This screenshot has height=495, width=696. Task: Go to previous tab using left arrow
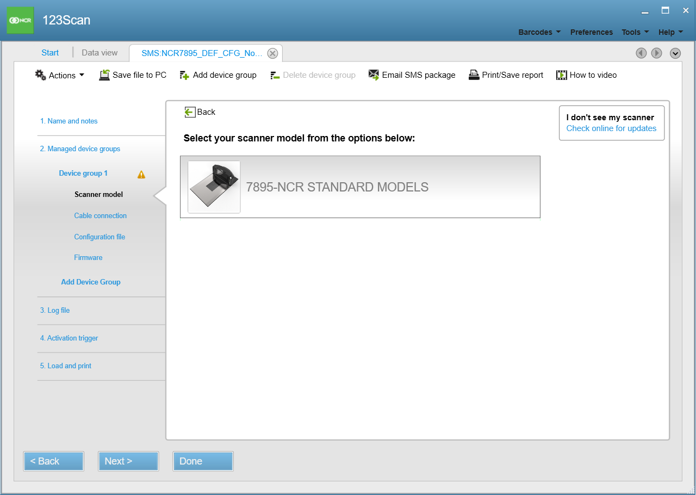coord(641,53)
